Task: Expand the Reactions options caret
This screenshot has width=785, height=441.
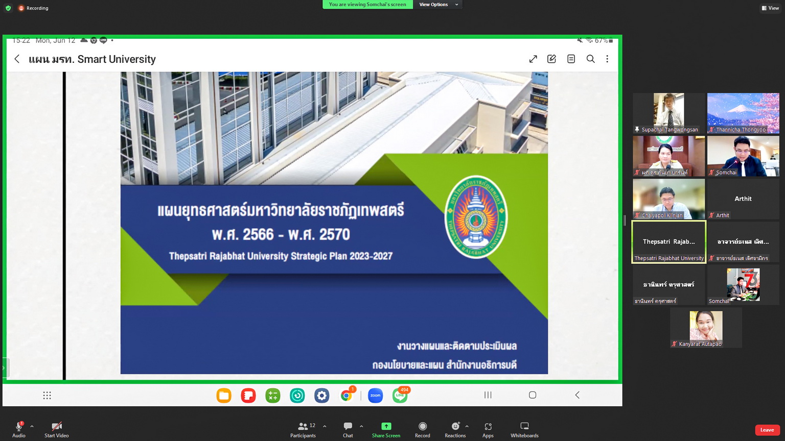Action: click(x=467, y=426)
